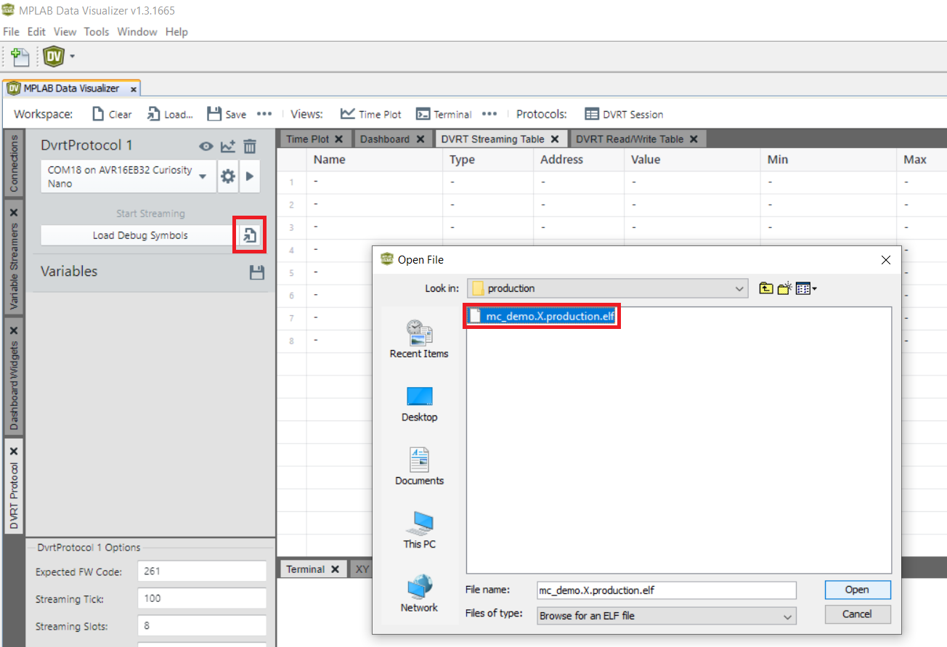Save Variables using the floppy disk icon
The width and height of the screenshot is (947, 647).
[256, 272]
